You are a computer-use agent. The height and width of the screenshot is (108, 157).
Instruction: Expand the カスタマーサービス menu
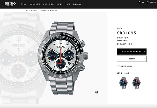click(x=63, y=4)
